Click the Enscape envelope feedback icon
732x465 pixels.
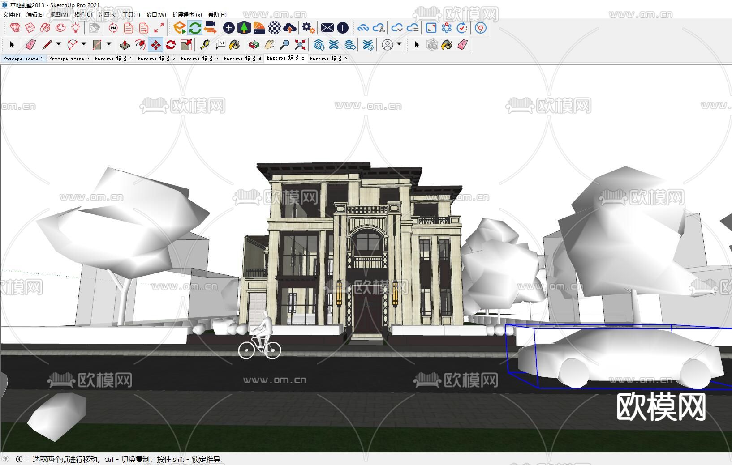[x=327, y=28]
